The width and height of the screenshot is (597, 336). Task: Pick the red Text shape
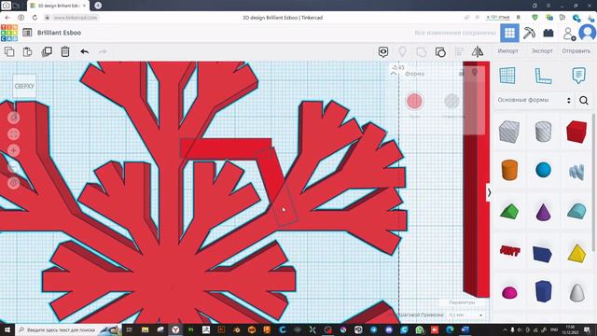point(509,251)
